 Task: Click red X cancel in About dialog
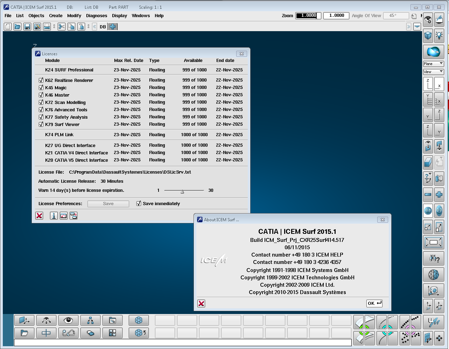[x=201, y=303]
